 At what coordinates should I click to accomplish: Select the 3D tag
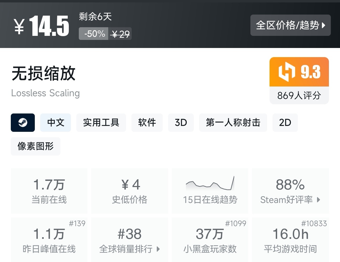tap(181, 123)
